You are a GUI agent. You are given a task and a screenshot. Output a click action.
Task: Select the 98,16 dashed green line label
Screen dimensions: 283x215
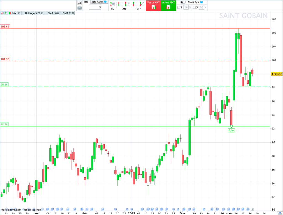pos(4,85)
